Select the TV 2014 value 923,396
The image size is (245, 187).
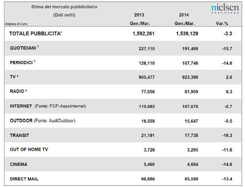[190, 77]
